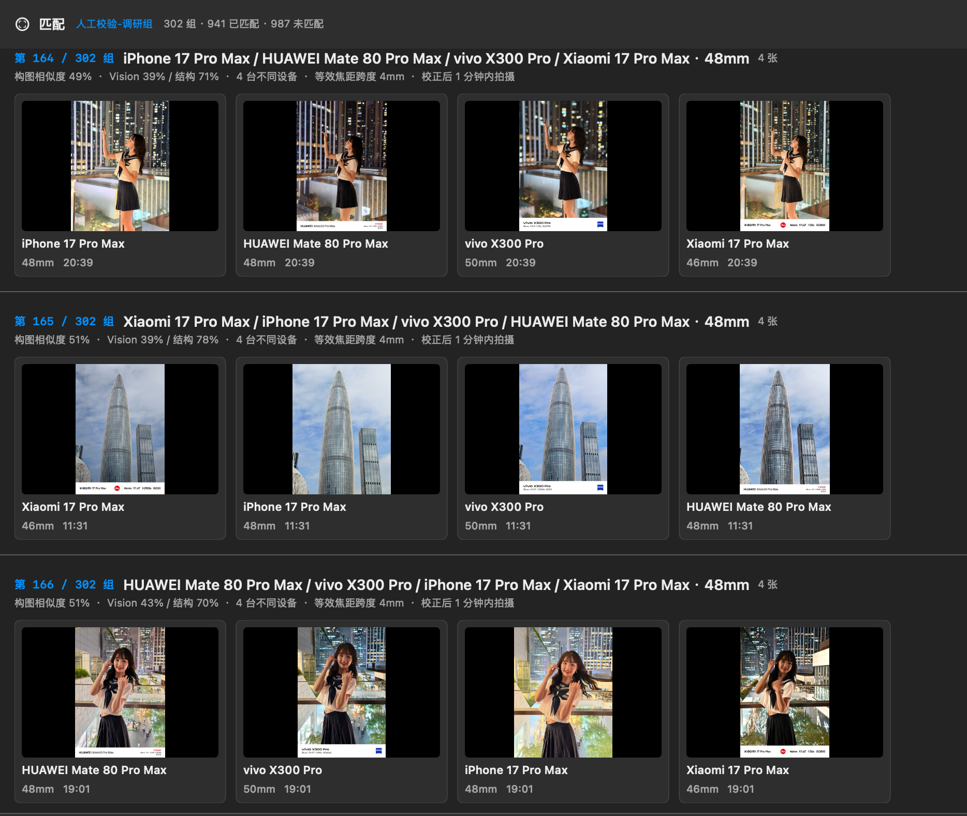Click Xiaomi 17 Pro Max label in group 165
The width and height of the screenshot is (967, 816).
point(73,507)
